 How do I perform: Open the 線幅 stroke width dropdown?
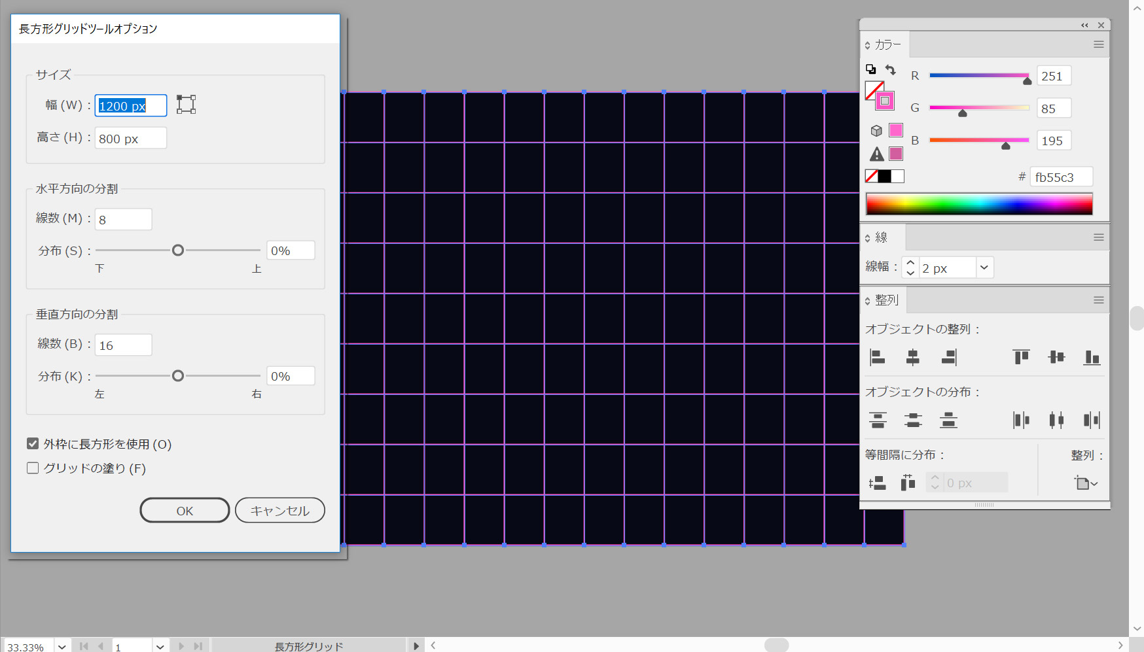984,267
